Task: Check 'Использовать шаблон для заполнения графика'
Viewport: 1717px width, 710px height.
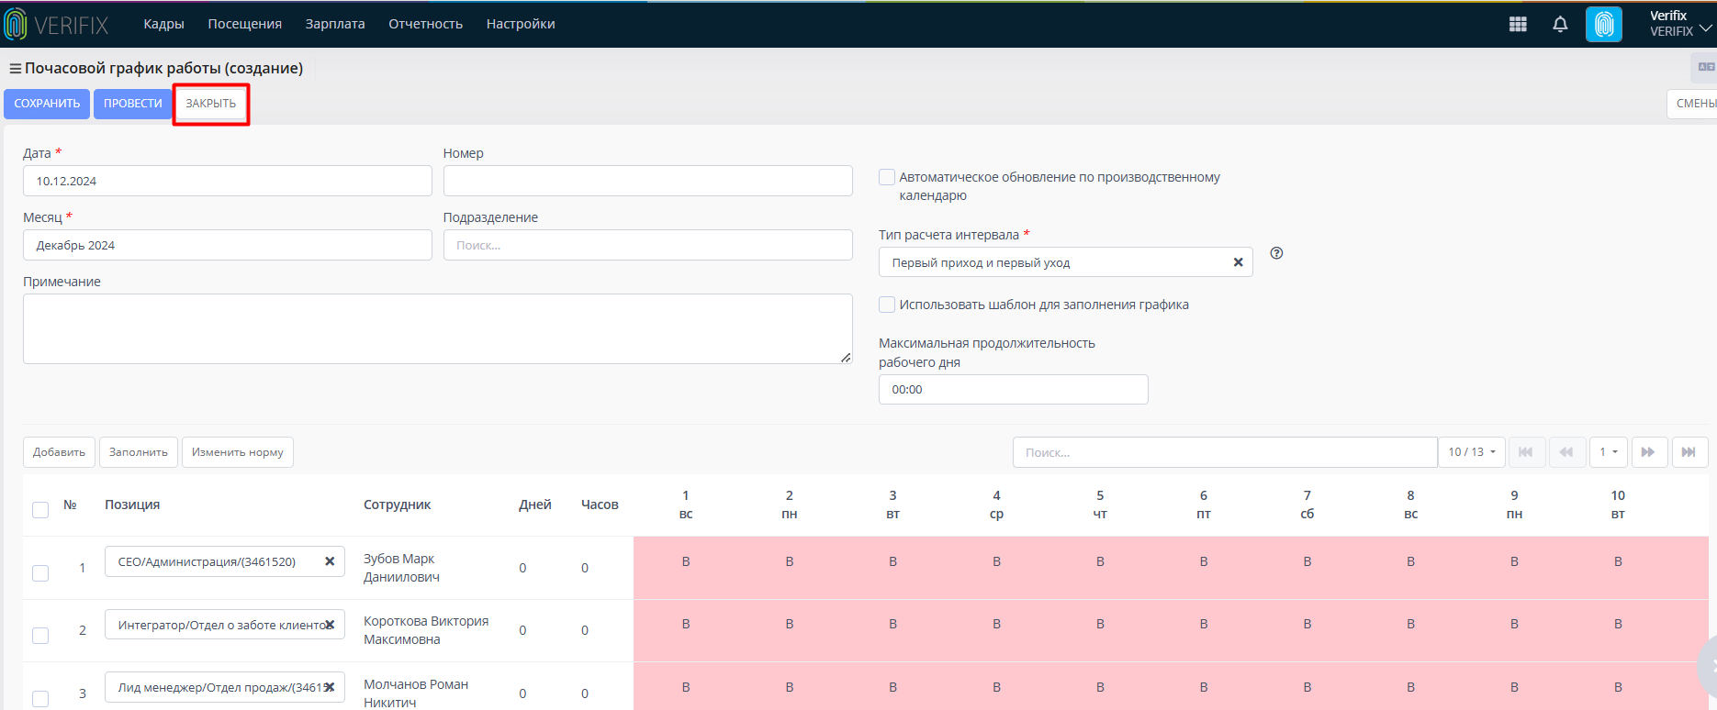Action: [887, 305]
